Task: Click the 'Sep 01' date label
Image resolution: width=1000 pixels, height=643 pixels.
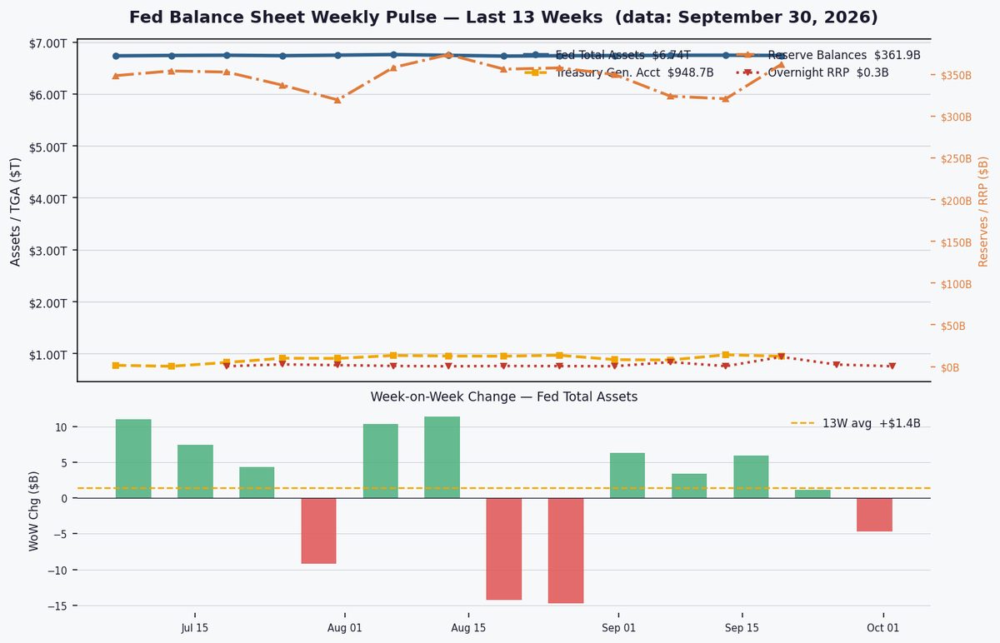Action: click(618, 628)
